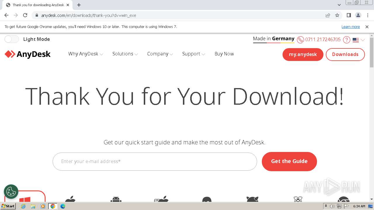Click the taskbar clock 6:34 AM
Image resolution: width=374 pixels, height=210 pixels.
[x=359, y=206]
